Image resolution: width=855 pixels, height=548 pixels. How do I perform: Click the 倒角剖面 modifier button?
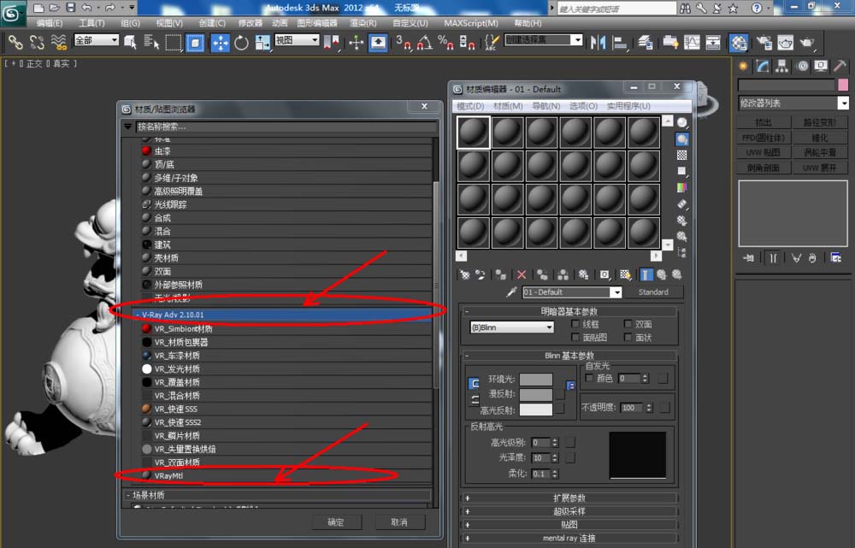pyautogui.click(x=764, y=168)
